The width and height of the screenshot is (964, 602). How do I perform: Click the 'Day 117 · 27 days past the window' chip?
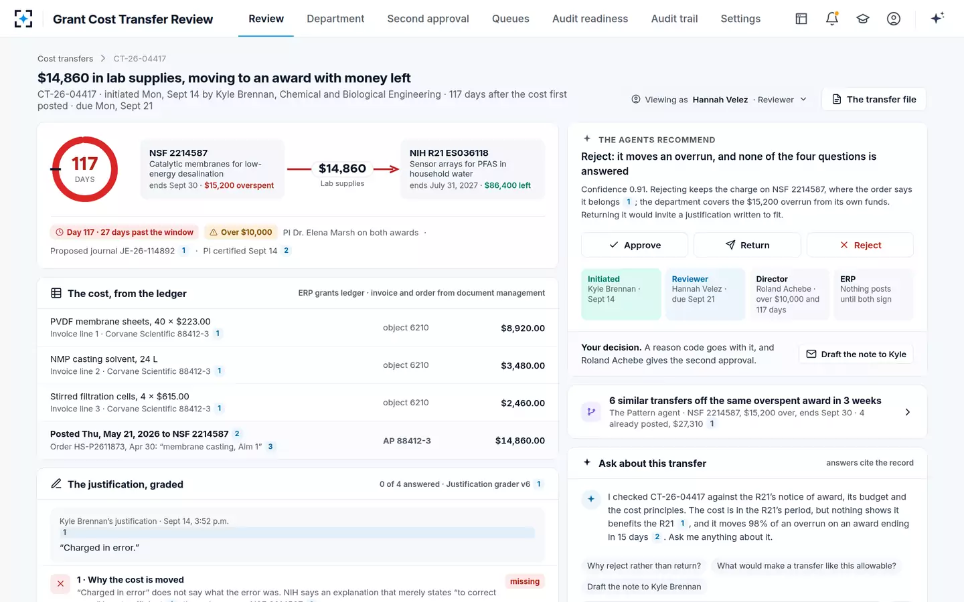point(125,232)
